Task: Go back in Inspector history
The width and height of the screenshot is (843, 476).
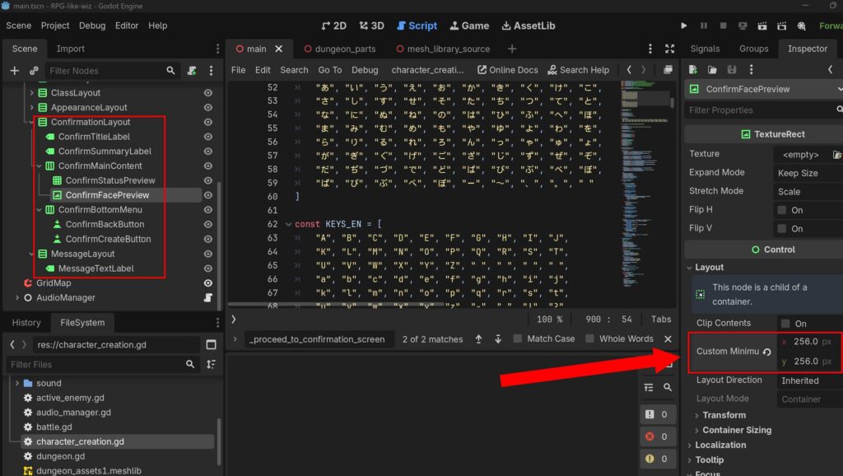Action: pos(830,69)
